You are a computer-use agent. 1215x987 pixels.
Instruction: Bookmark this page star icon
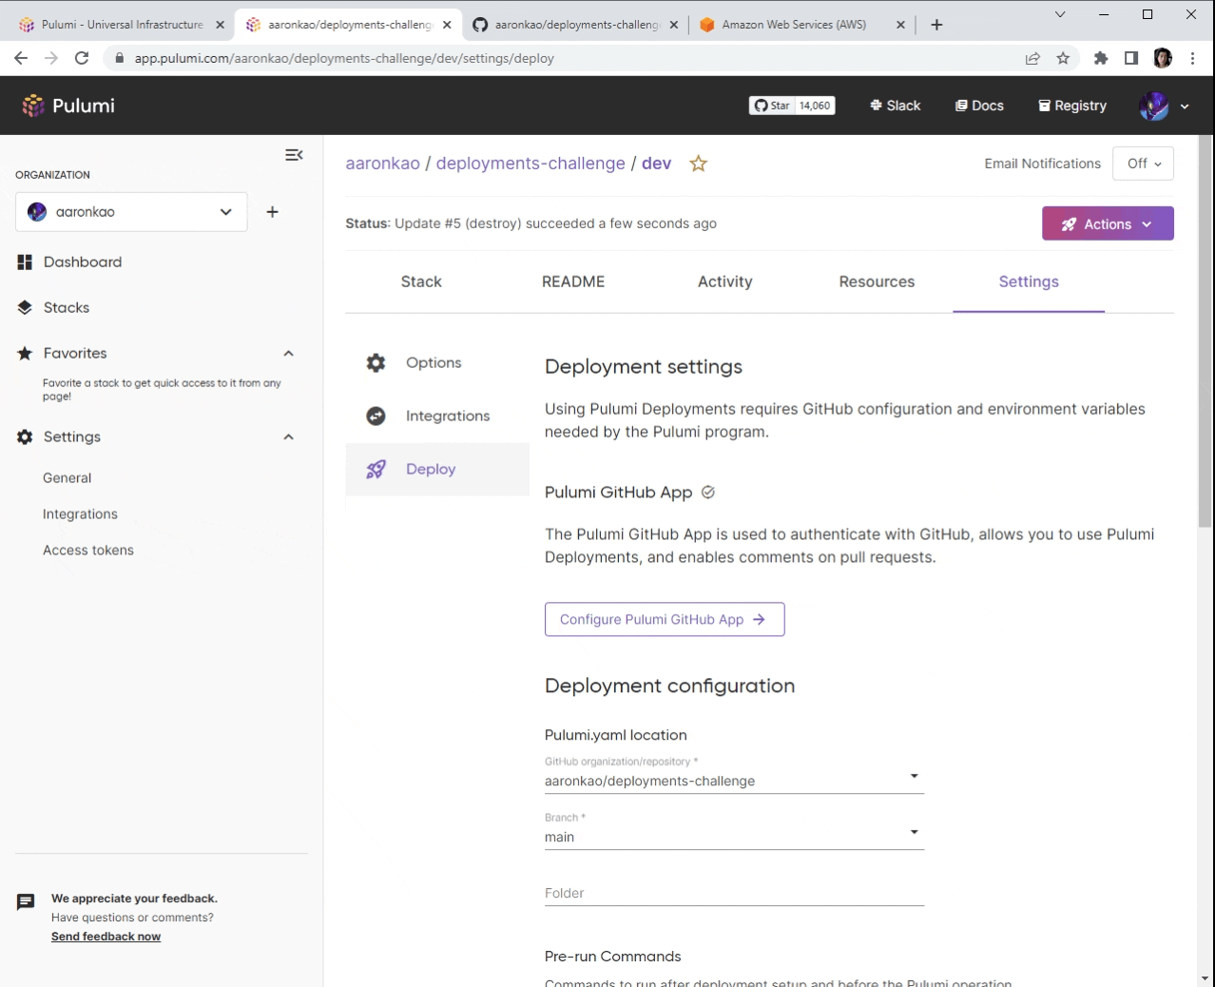click(x=1063, y=58)
